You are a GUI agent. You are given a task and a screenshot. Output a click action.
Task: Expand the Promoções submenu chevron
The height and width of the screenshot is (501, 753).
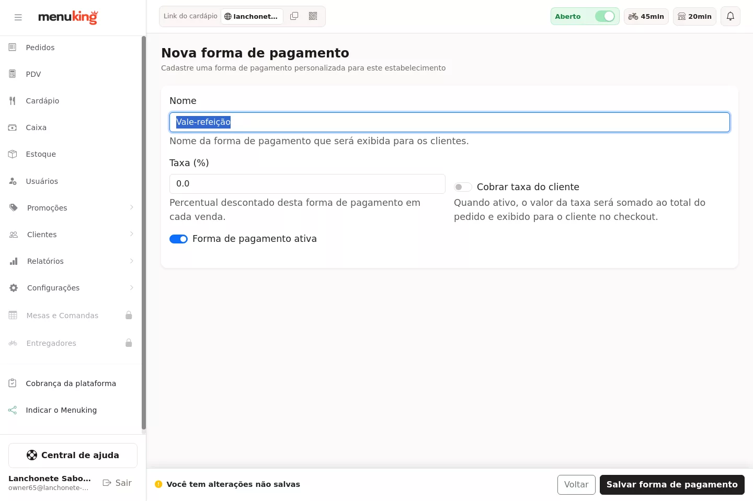point(132,207)
